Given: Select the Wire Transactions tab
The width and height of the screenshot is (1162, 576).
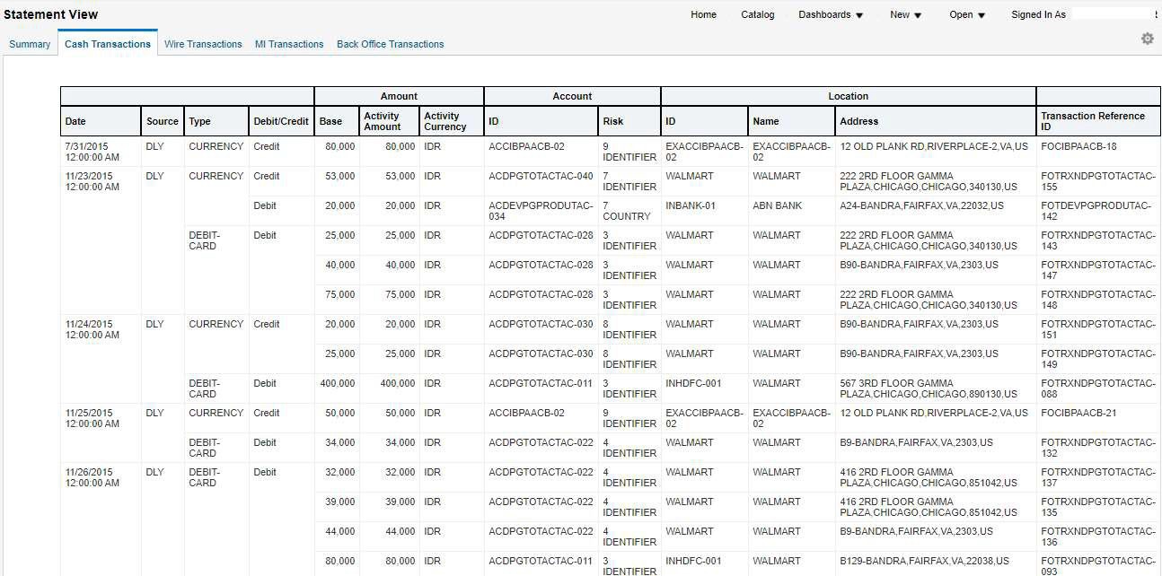Looking at the screenshot, I should tap(203, 43).
